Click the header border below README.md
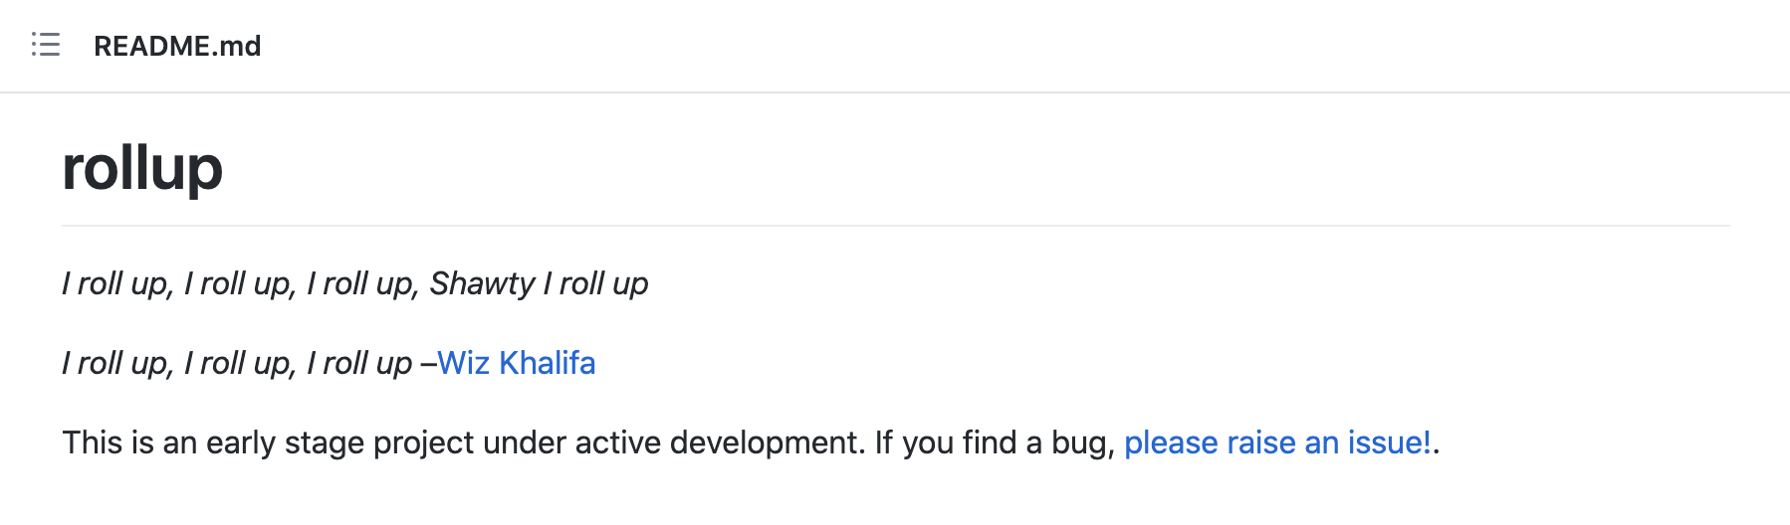Screen dimensions: 1790x525 click(x=895, y=92)
